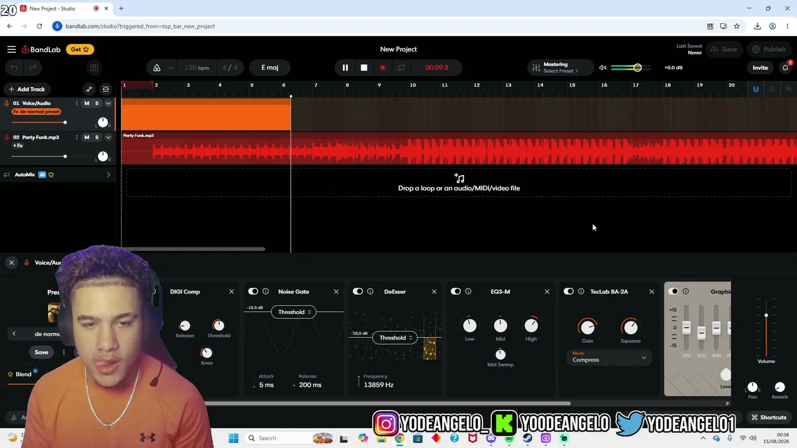Pause playback
Screen dimensions: 797x448
345,67
